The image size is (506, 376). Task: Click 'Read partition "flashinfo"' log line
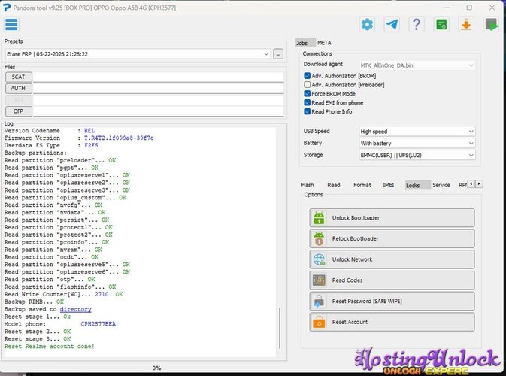60,287
